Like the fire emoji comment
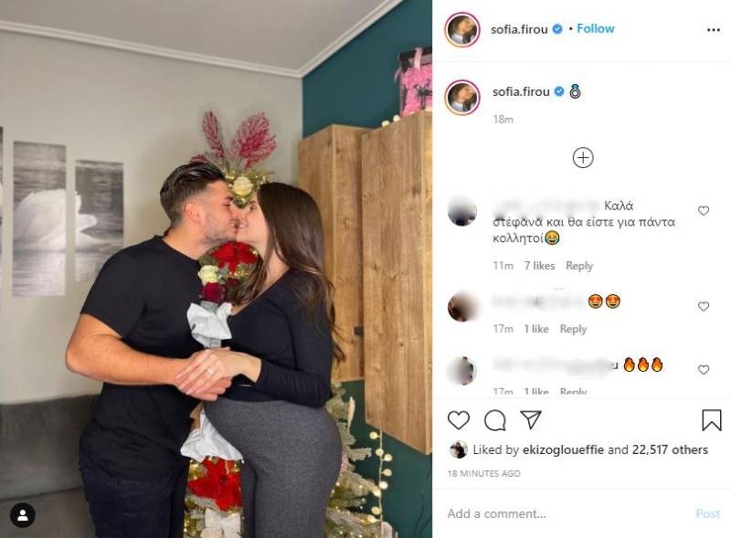The width and height of the screenshot is (731, 538). 704,370
